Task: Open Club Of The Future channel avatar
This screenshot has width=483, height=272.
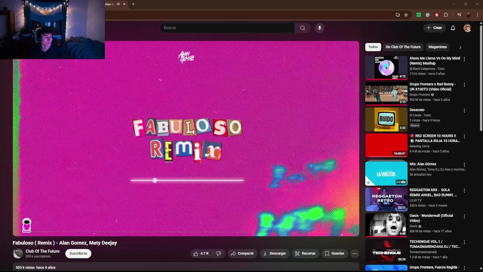Action: [x=18, y=253]
